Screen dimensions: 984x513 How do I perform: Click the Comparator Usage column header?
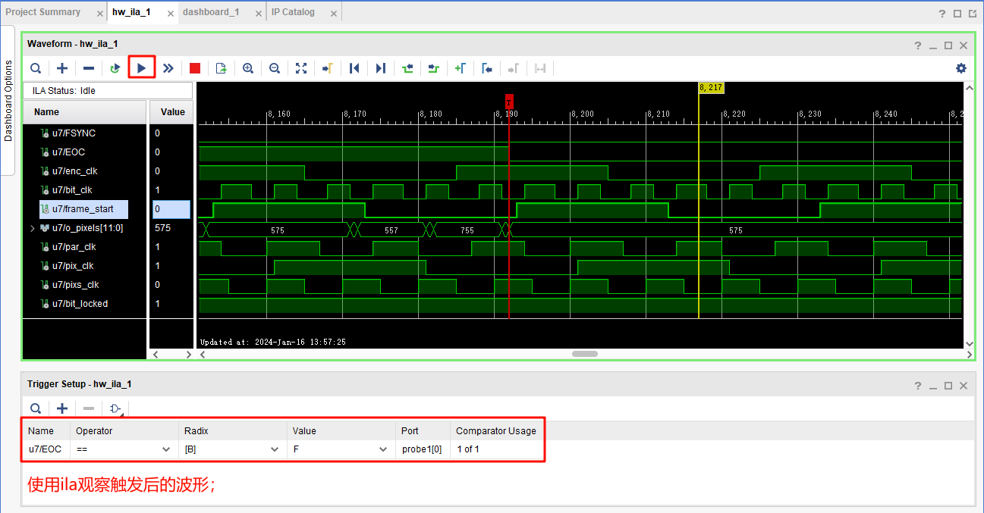[x=496, y=431]
